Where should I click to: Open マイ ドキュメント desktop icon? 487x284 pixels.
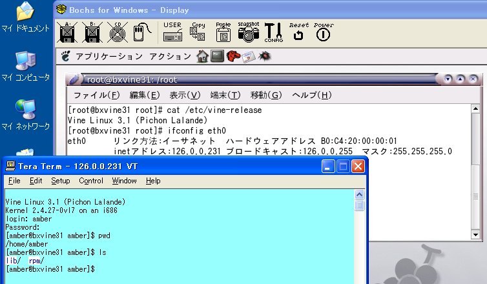[x=25, y=18]
